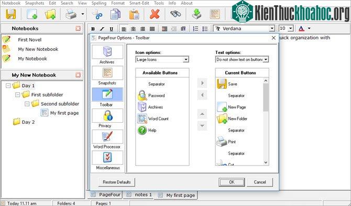Image resolution: width=351 pixels, height=206 pixels.
Task: Select Archives in Available Buttons list
Action: pos(156,107)
